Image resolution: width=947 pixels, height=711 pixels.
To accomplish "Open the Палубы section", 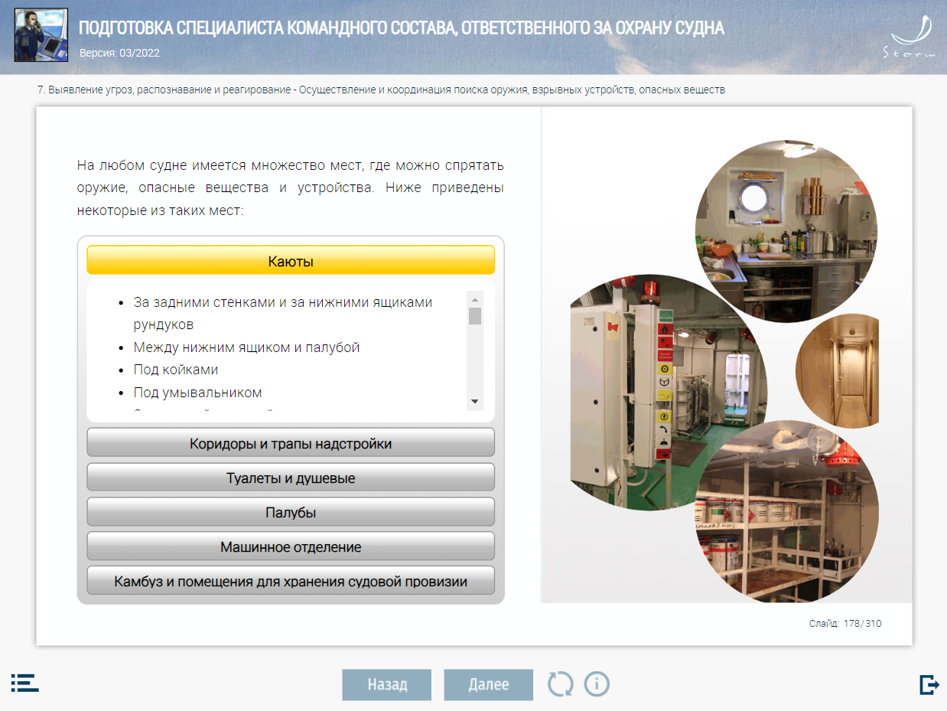I will (291, 512).
